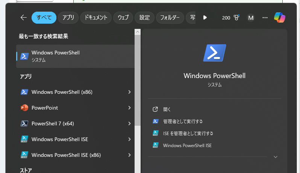Open the M account avatar

point(251,18)
